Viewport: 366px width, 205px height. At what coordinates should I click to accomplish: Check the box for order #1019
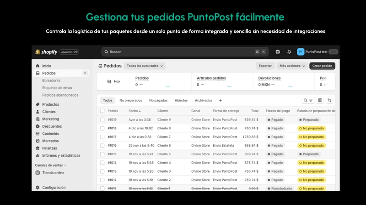(x=102, y=120)
